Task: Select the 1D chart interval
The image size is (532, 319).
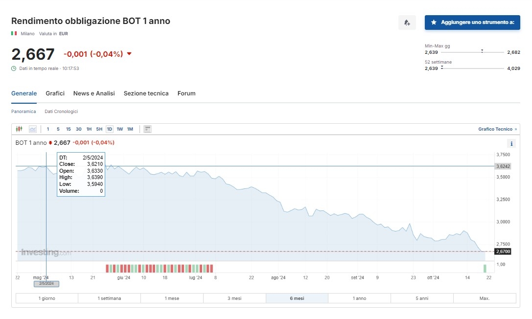Action: [109, 129]
